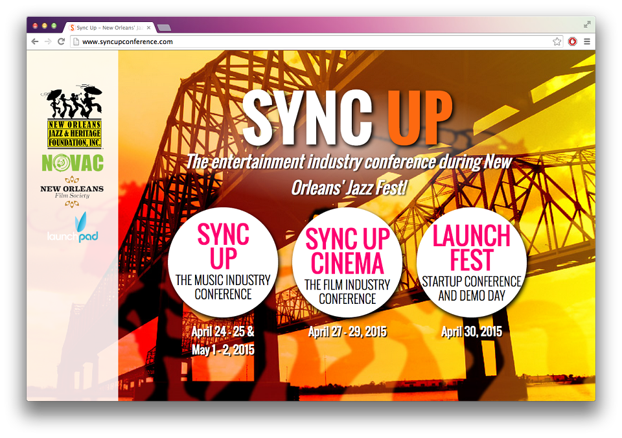This screenshot has height=438, width=622.
Task: Reload the page with refresh icon
Action: 61,41
